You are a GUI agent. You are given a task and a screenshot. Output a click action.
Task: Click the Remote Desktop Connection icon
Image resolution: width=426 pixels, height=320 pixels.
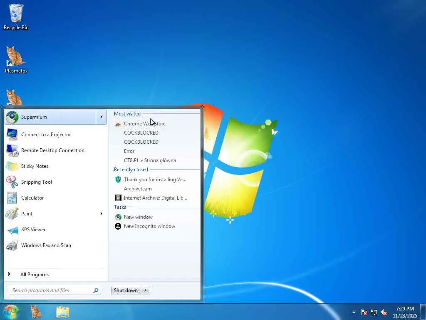(x=12, y=150)
